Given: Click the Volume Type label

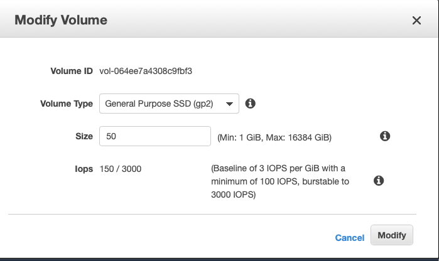Looking at the screenshot, I should pyautogui.click(x=66, y=104).
